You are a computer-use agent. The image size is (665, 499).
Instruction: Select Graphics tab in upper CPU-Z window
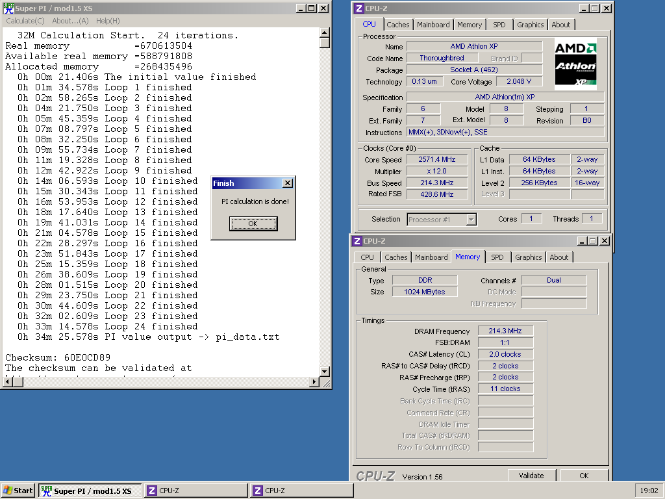(x=530, y=25)
